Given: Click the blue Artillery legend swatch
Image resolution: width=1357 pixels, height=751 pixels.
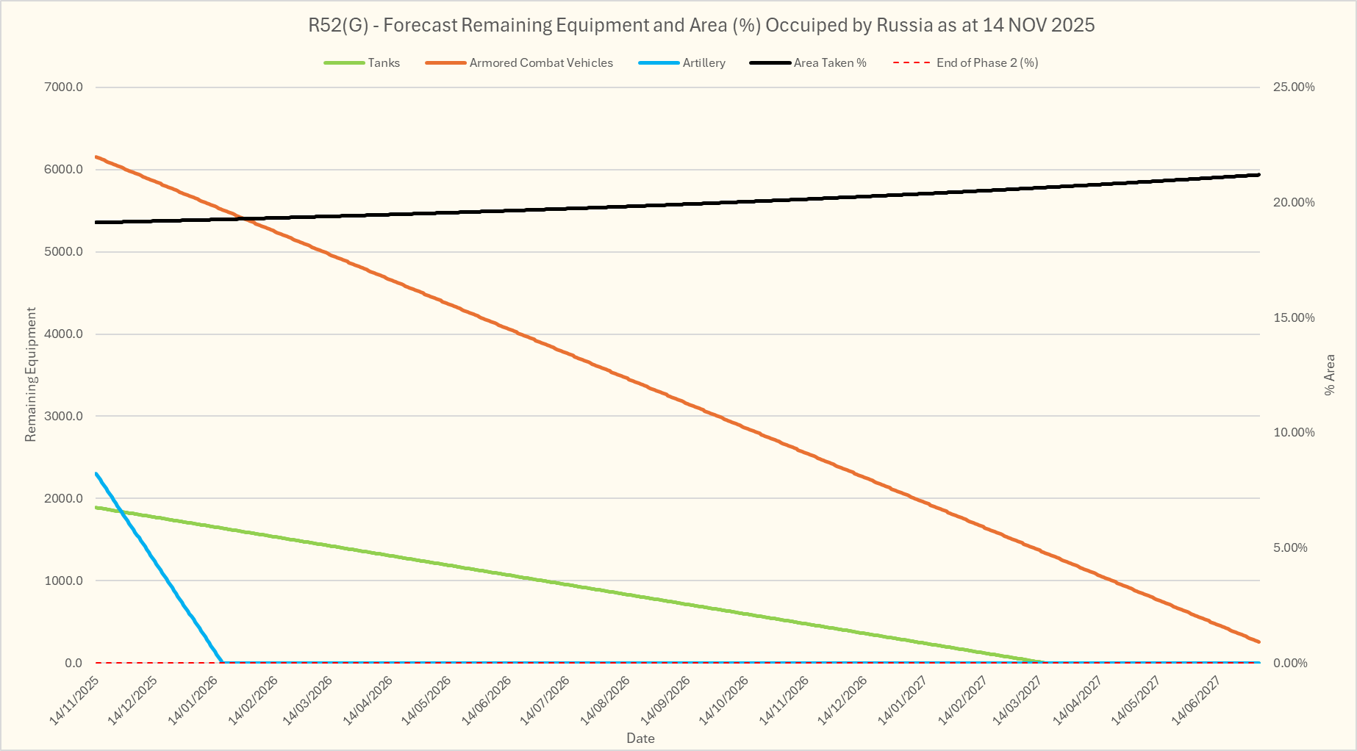Looking at the screenshot, I should pyautogui.click(x=659, y=63).
